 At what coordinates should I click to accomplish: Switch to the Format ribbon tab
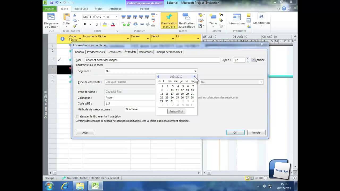coord(145,9)
